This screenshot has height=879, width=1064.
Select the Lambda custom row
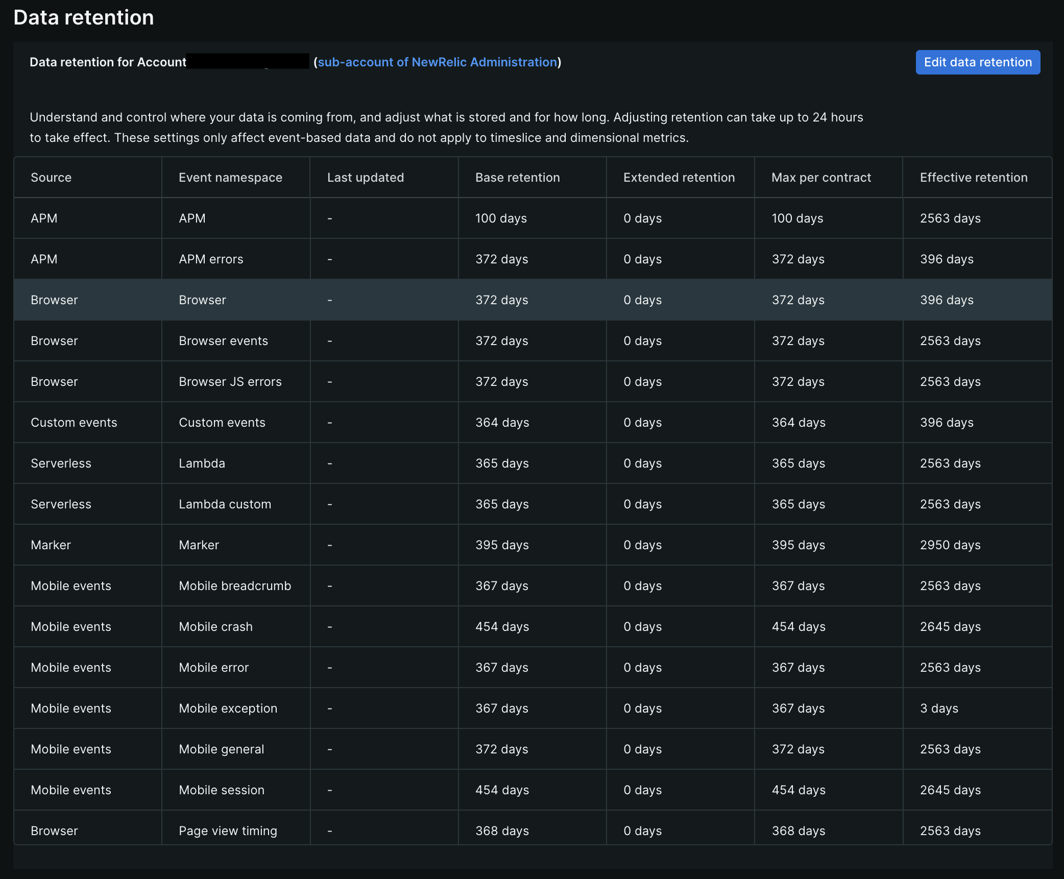coord(225,504)
